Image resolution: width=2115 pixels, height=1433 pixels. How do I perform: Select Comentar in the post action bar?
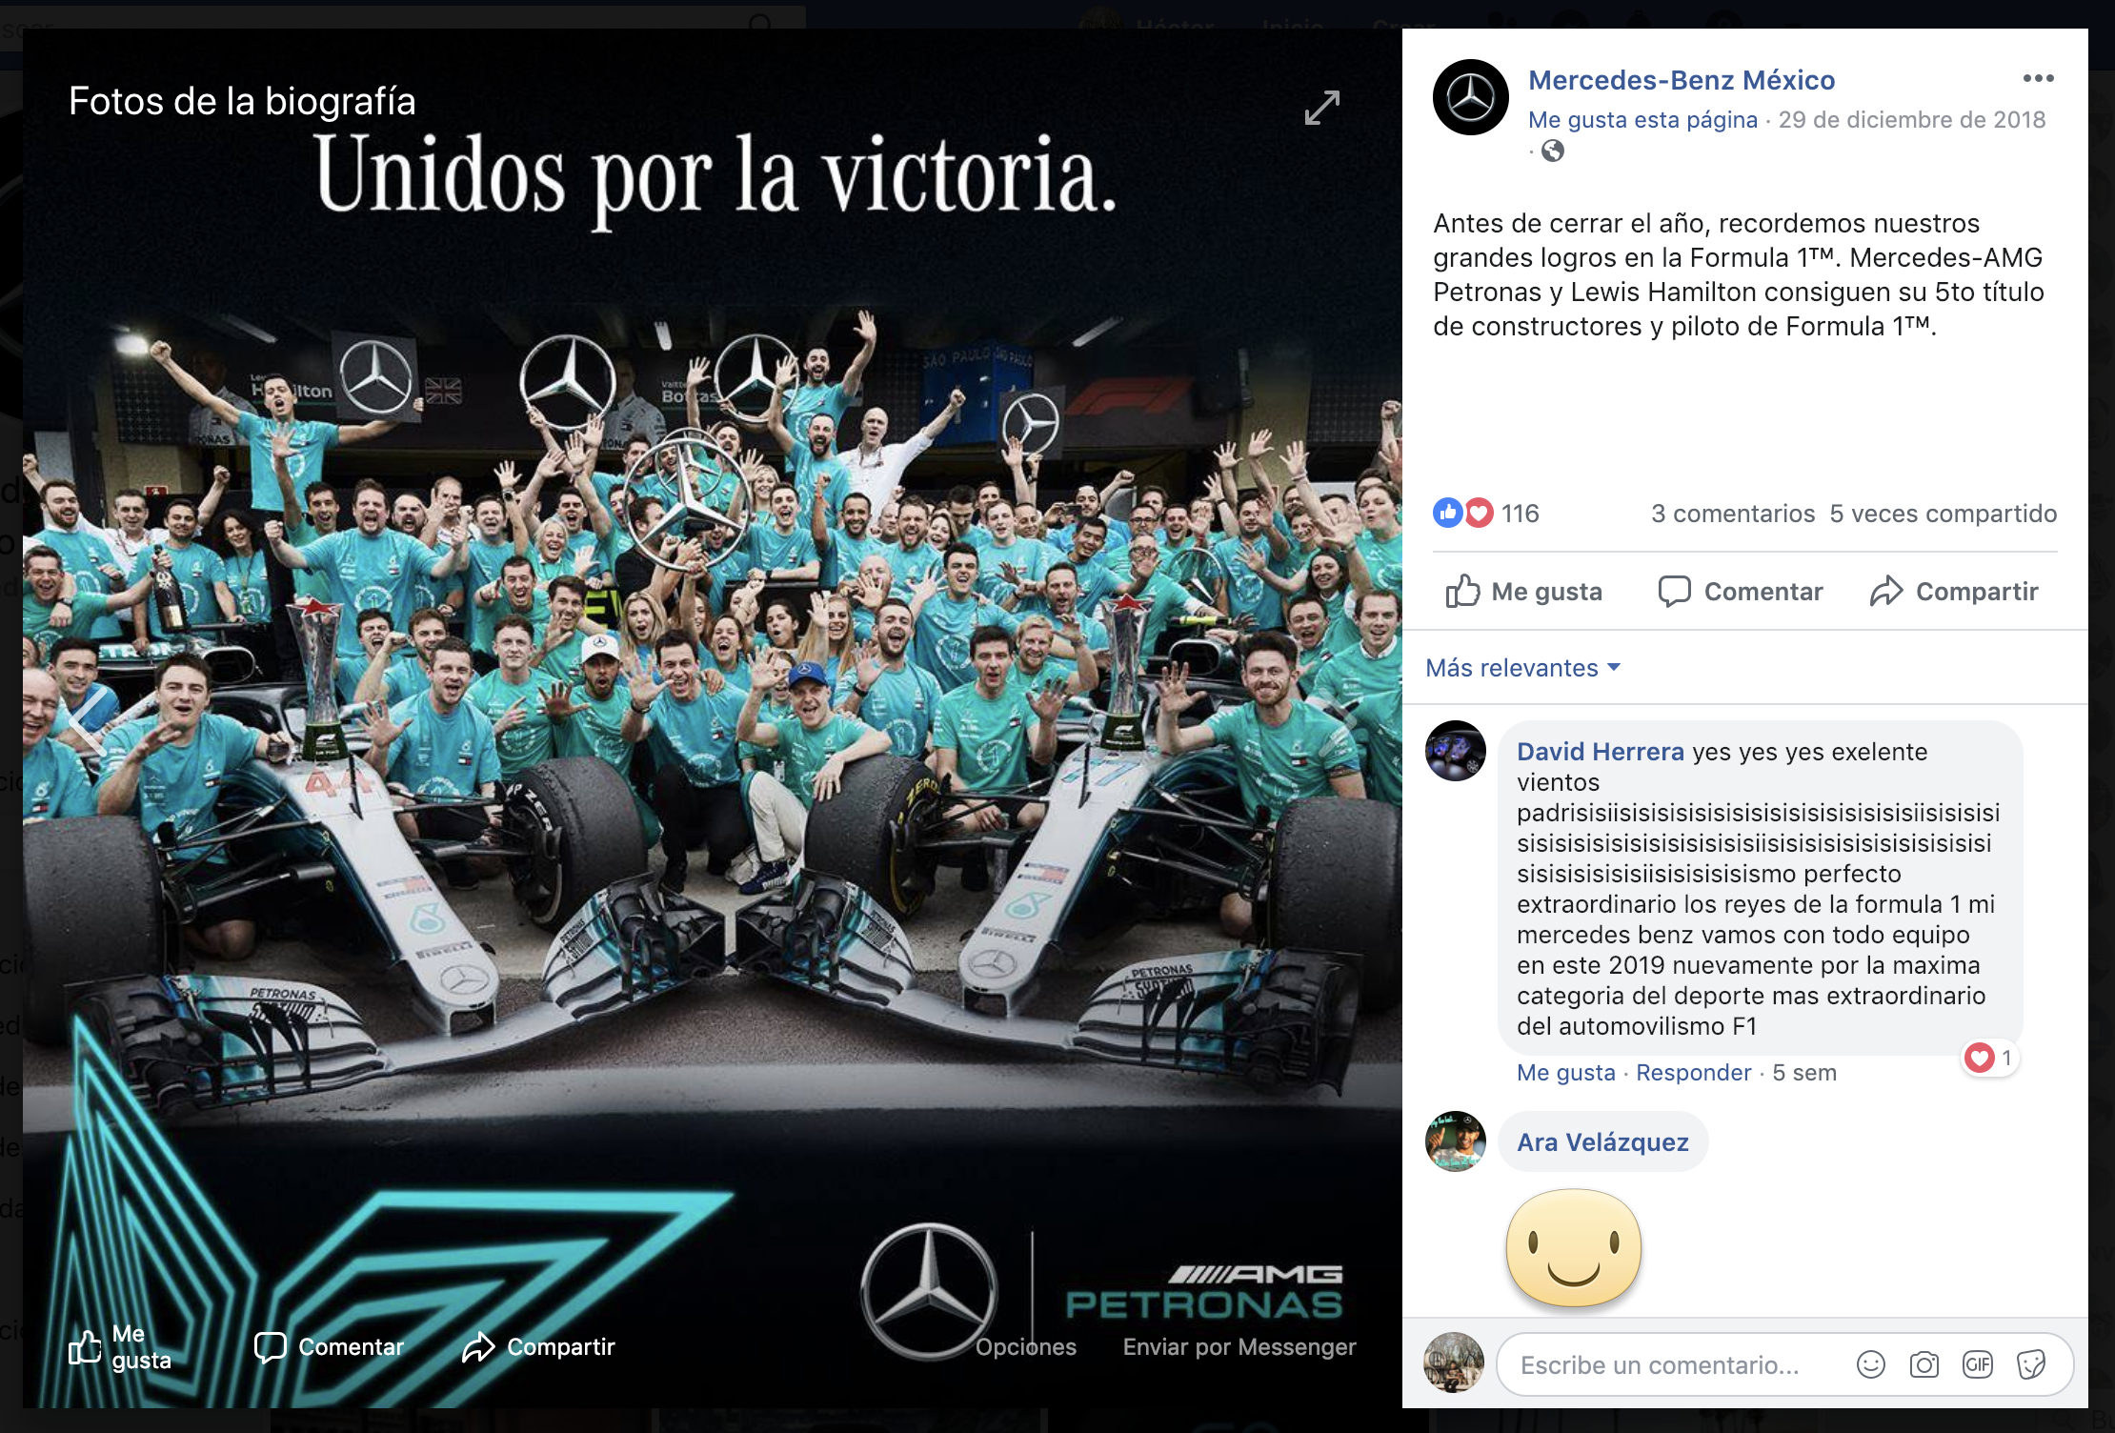tap(1740, 592)
